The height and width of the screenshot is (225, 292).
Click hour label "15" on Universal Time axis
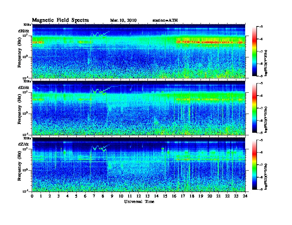(x=165, y=196)
